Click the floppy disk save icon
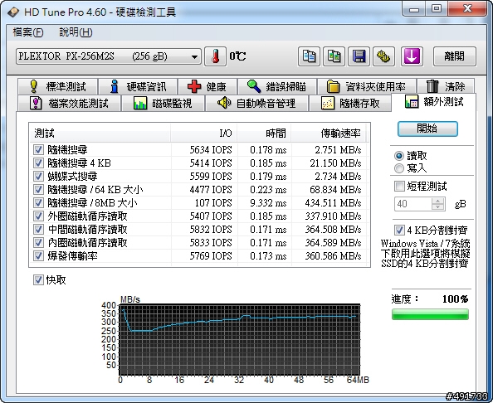Viewport: 493px width, 403px height. coord(359,56)
